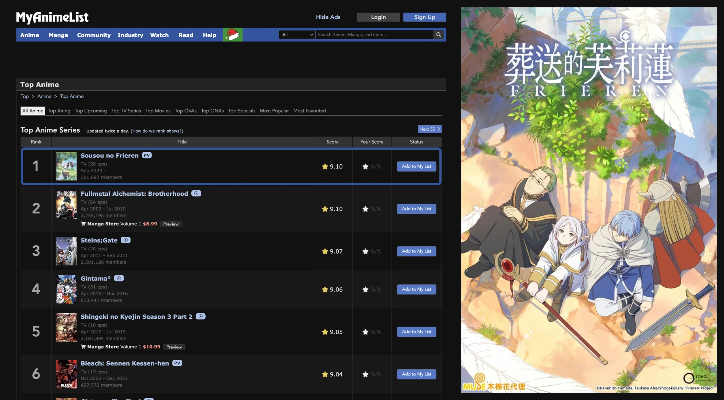Click the PV badge icon on Sousou no Frieren

[146, 155]
